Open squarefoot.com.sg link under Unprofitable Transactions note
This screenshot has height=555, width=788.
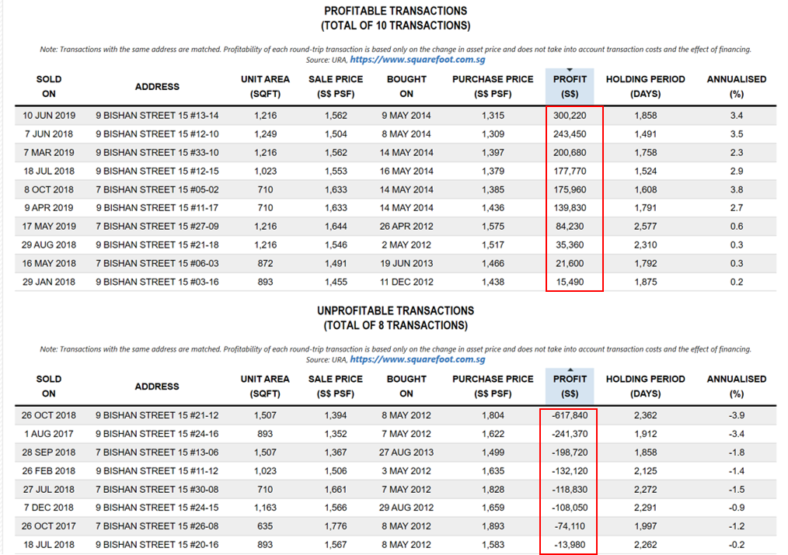click(417, 359)
